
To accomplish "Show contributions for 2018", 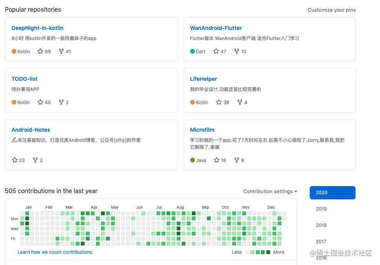I will [321, 225].
